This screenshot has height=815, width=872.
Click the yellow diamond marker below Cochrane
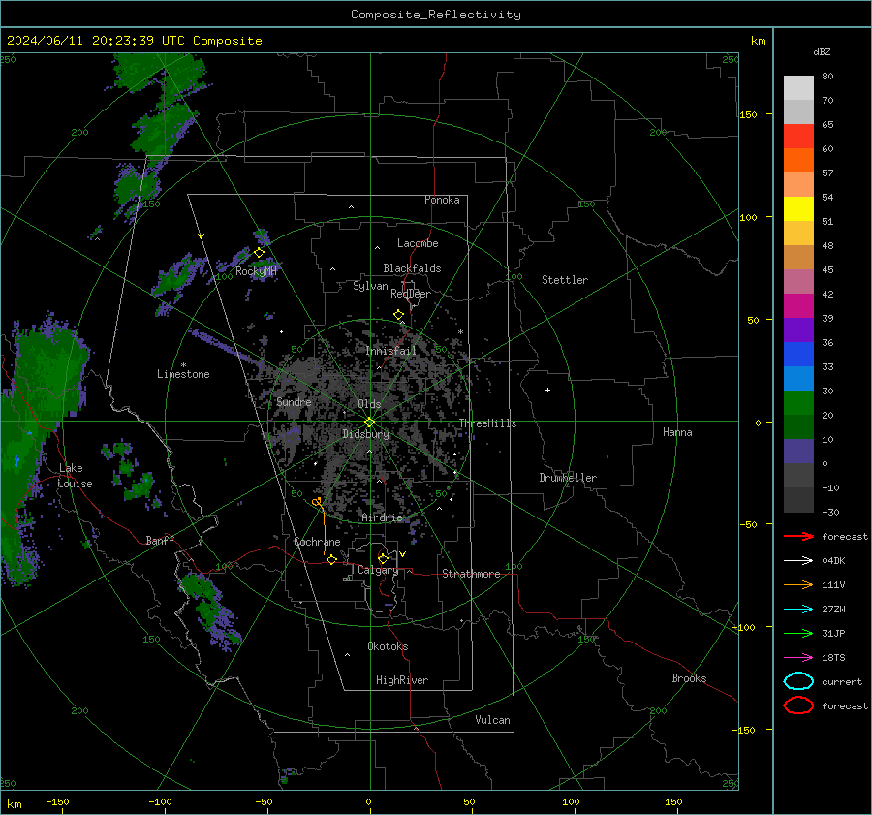[332, 559]
